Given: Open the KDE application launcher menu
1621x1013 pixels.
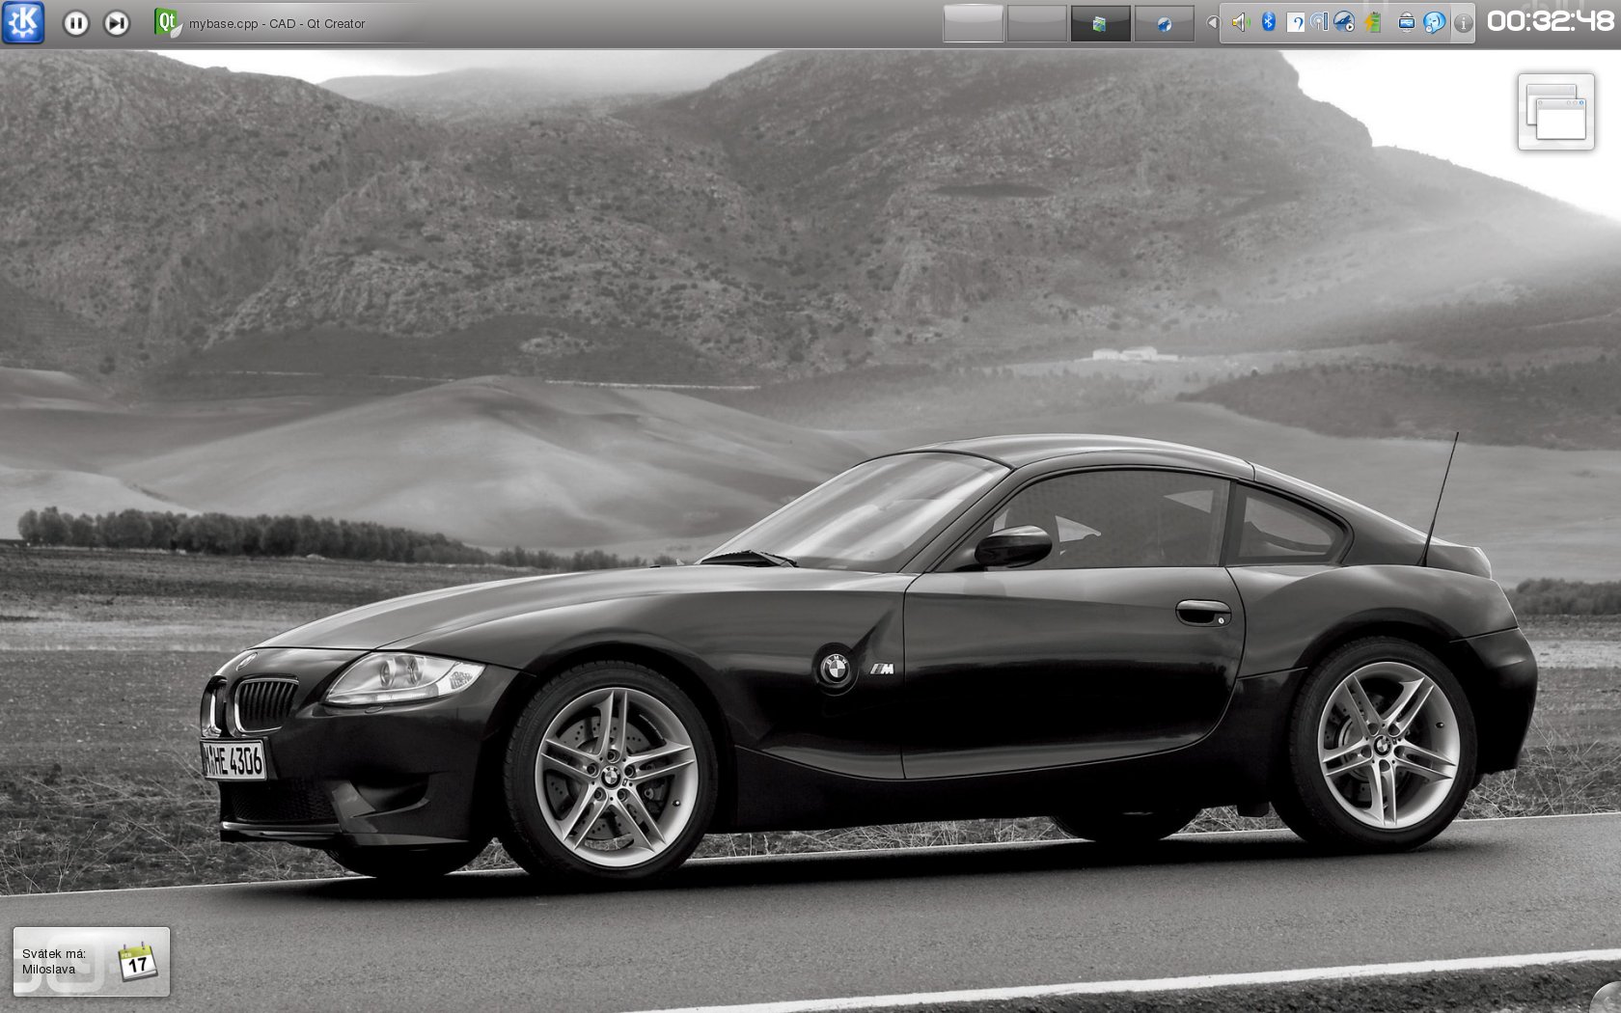Looking at the screenshot, I should (23, 22).
